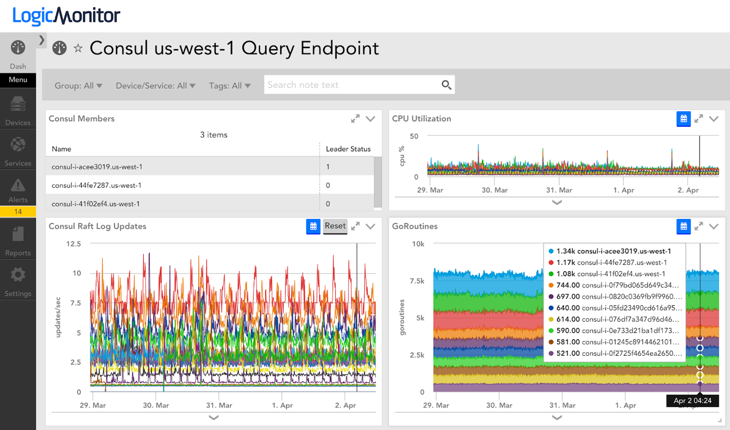
Task: Open the Consul Members widget options chevron
Action: tap(371, 118)
